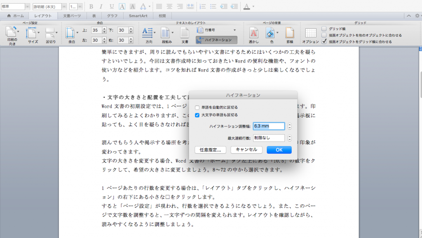
Task: Check 描画オブジェクトを他のオブジェクトに合わせる
Action: 324,35
